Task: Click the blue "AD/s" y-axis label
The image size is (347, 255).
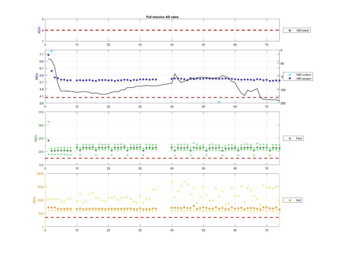Action: (36, 77)
